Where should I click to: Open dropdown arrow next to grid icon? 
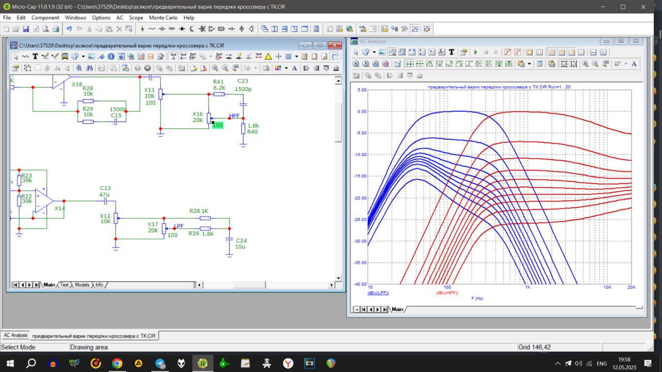pos(296,56)
